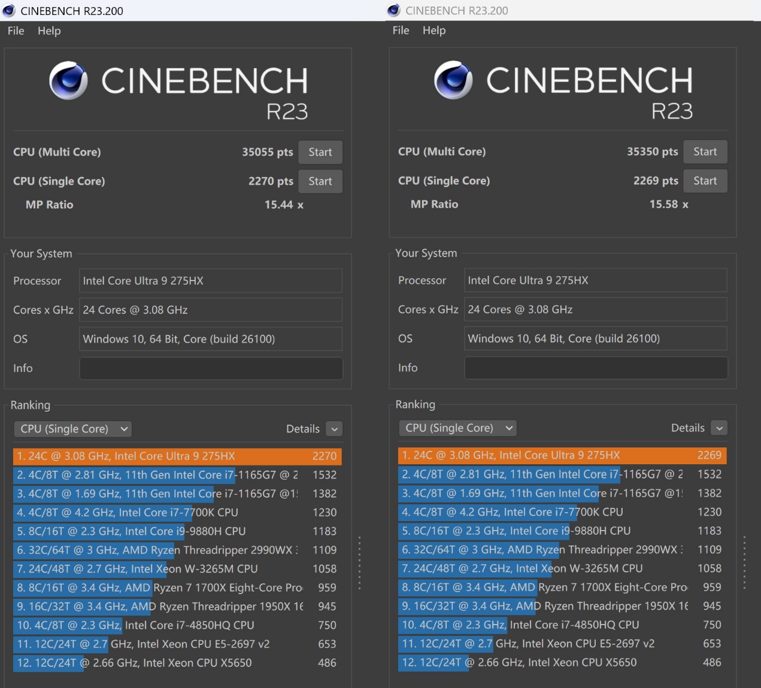This screenshot has width=761, height=688.
Task: Select the i7-1165G7 @ 2.81 GHz row, left window
Action: pyautogui.click(x=177, y=475)
